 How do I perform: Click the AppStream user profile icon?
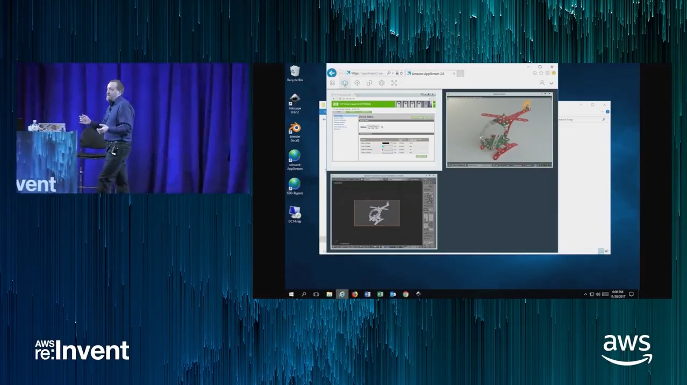pyautogui.click(x=542, y=83)
